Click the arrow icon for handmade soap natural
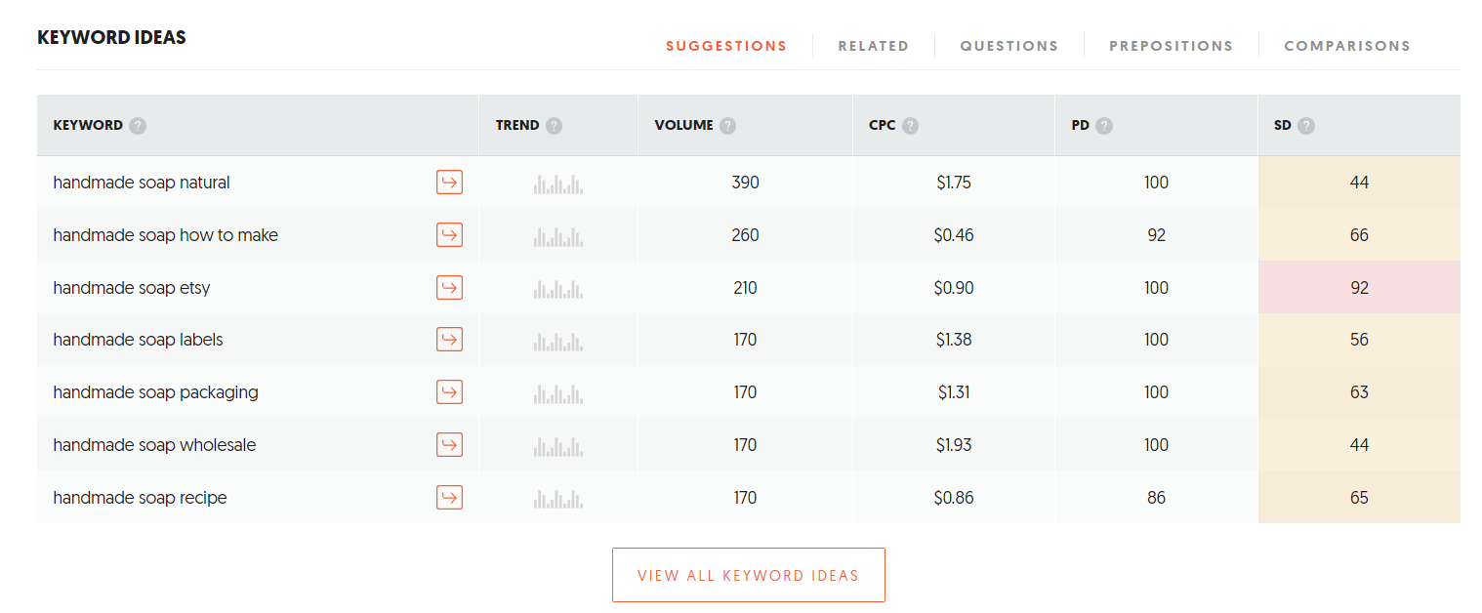The height and width of the screenshot is (613, 1482). click(x=449, y=183)
